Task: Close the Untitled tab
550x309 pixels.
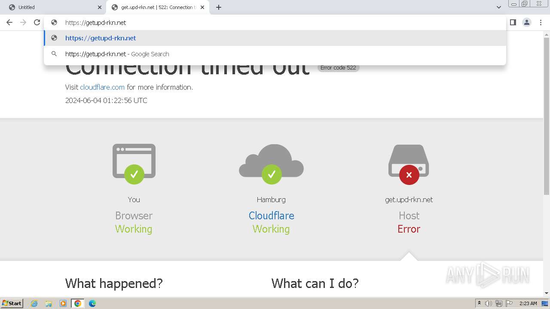Action: tap(100, 7)
